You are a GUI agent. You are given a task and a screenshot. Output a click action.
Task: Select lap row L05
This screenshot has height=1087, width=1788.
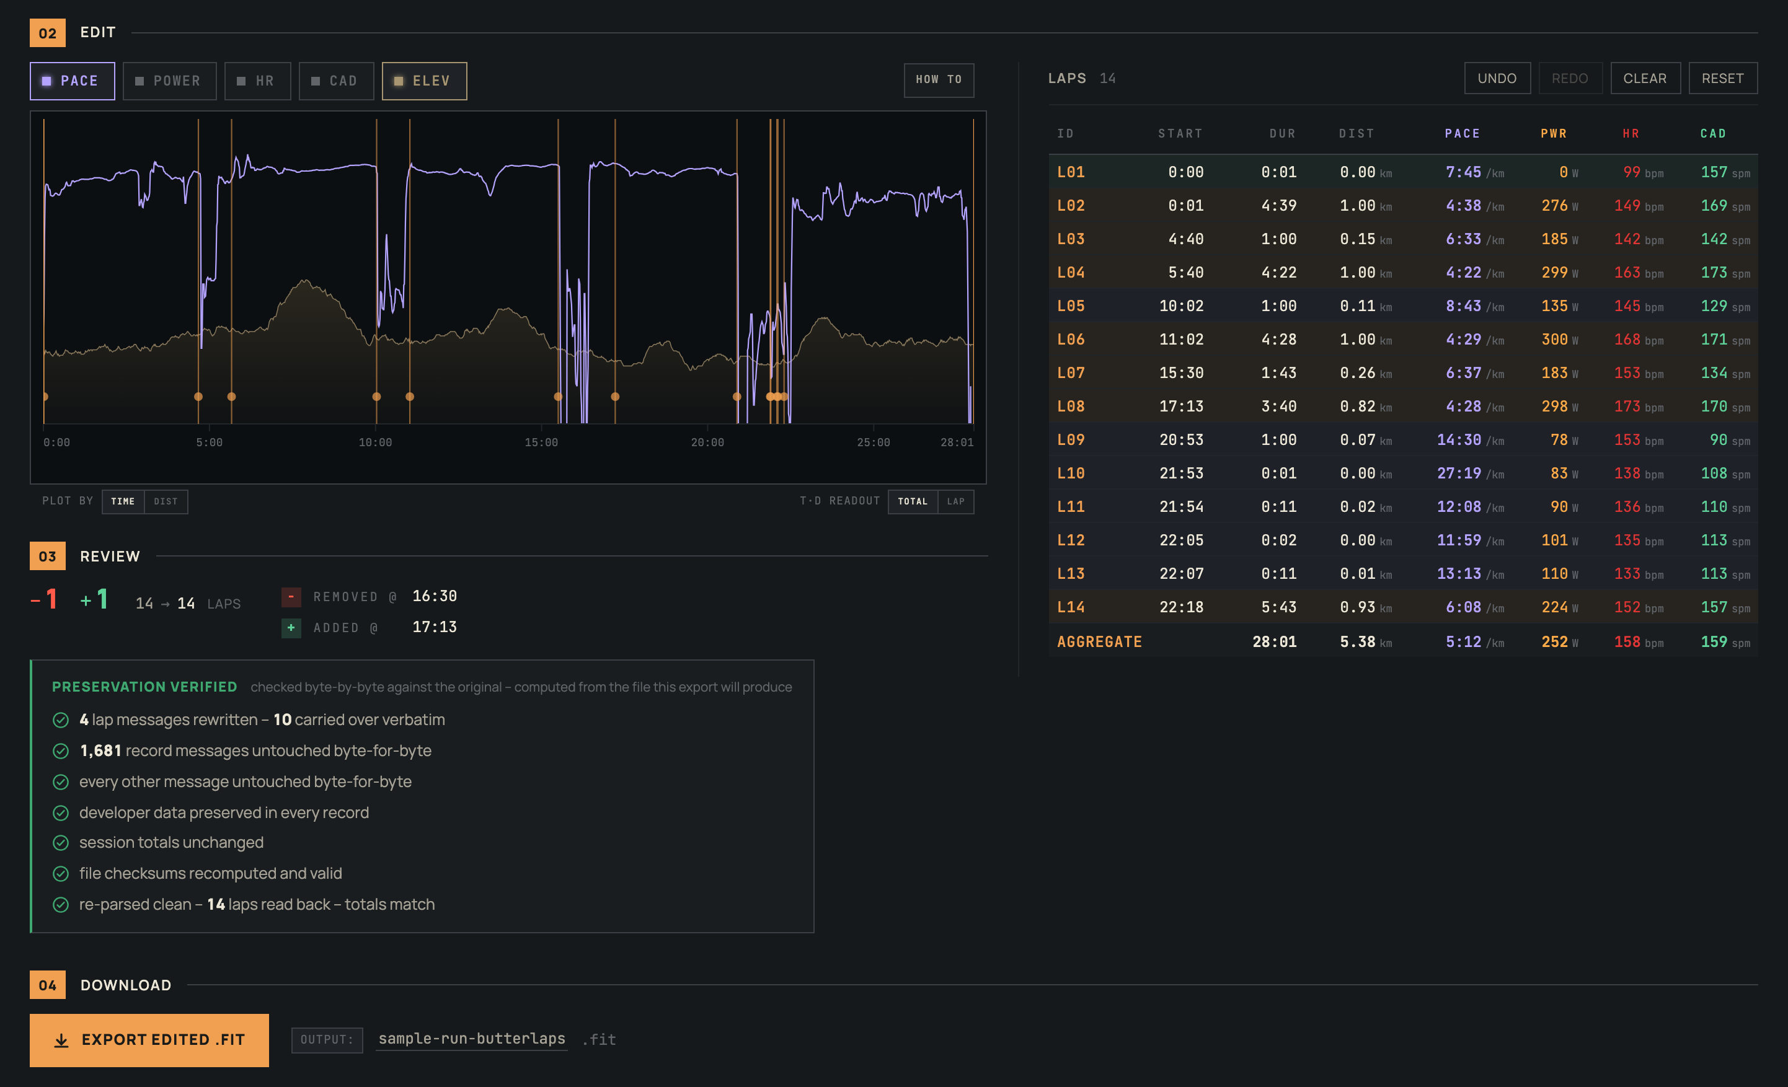(x=1402, y=306)
